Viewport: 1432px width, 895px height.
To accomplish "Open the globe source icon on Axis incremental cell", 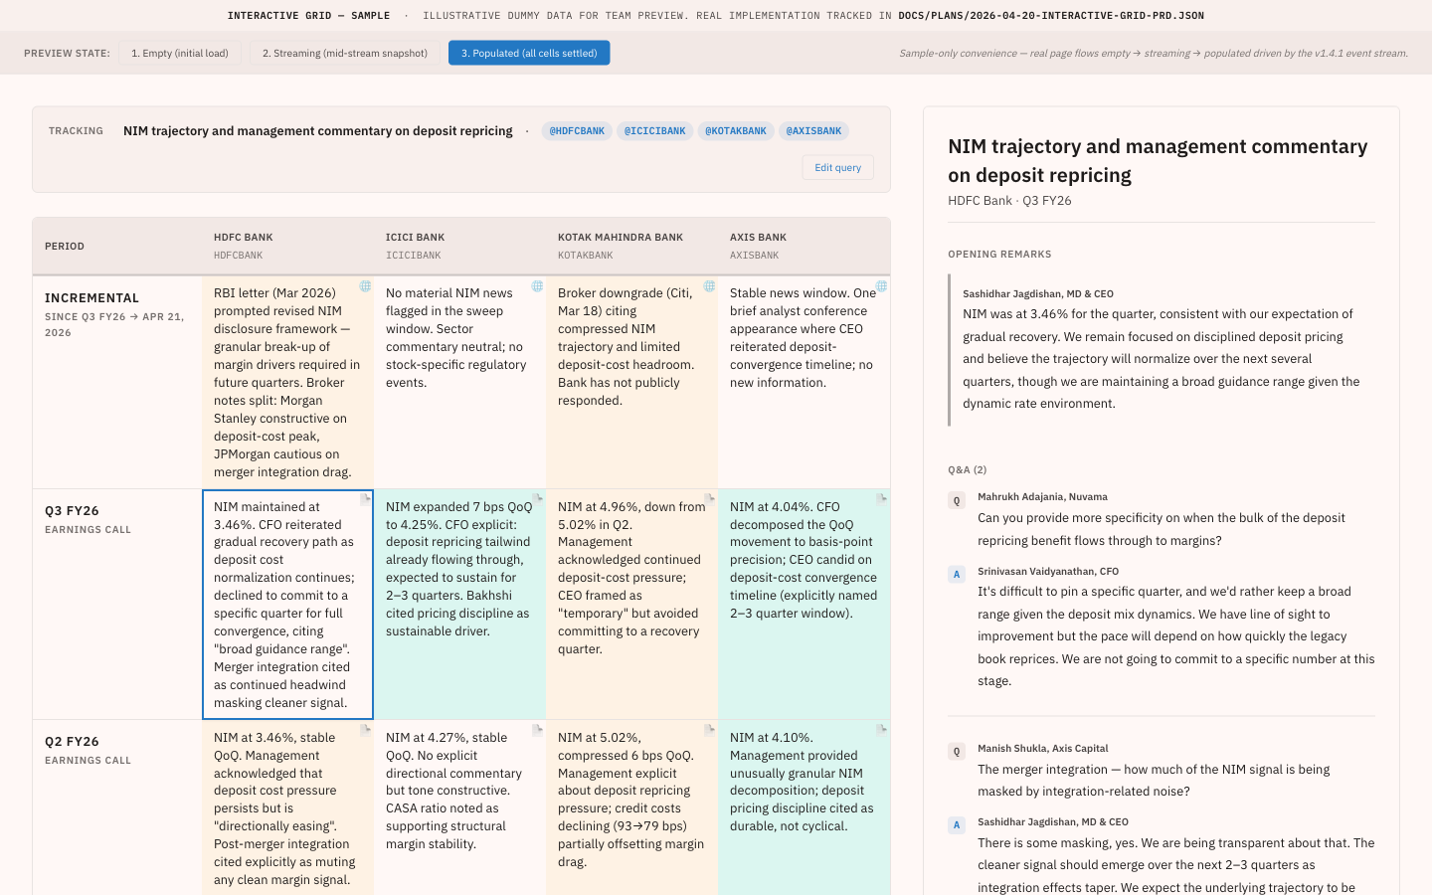I will (x=882, y=286).
